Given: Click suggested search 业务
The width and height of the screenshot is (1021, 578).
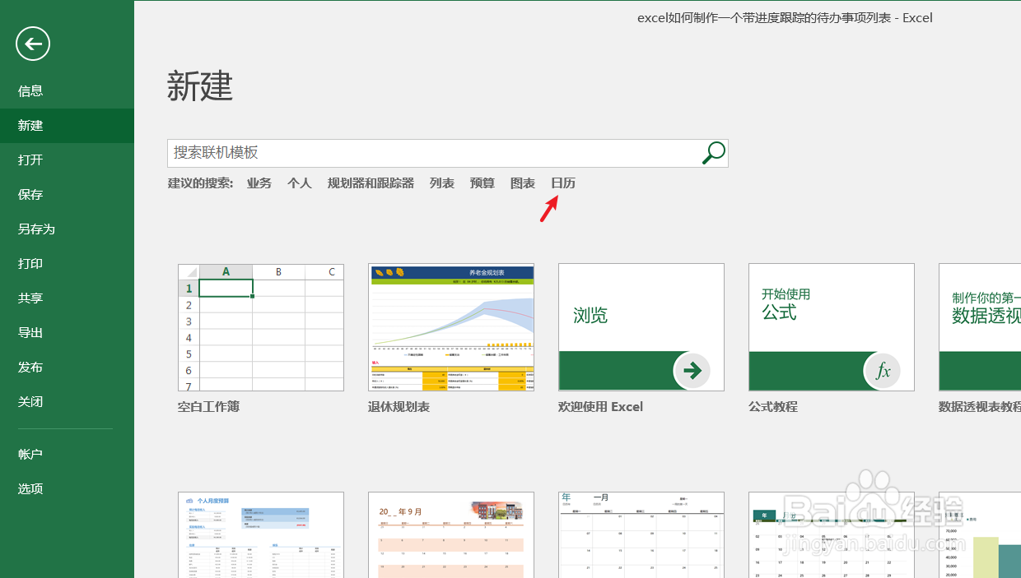Looking at the screenshot, I should [259, 183].
